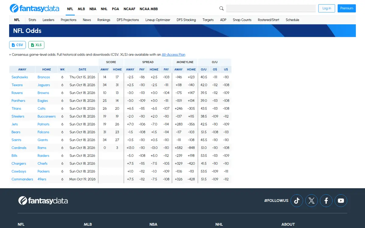This screenshot has width=365, height=228.
Task: Sort by the WK column header
Action: 62,69
